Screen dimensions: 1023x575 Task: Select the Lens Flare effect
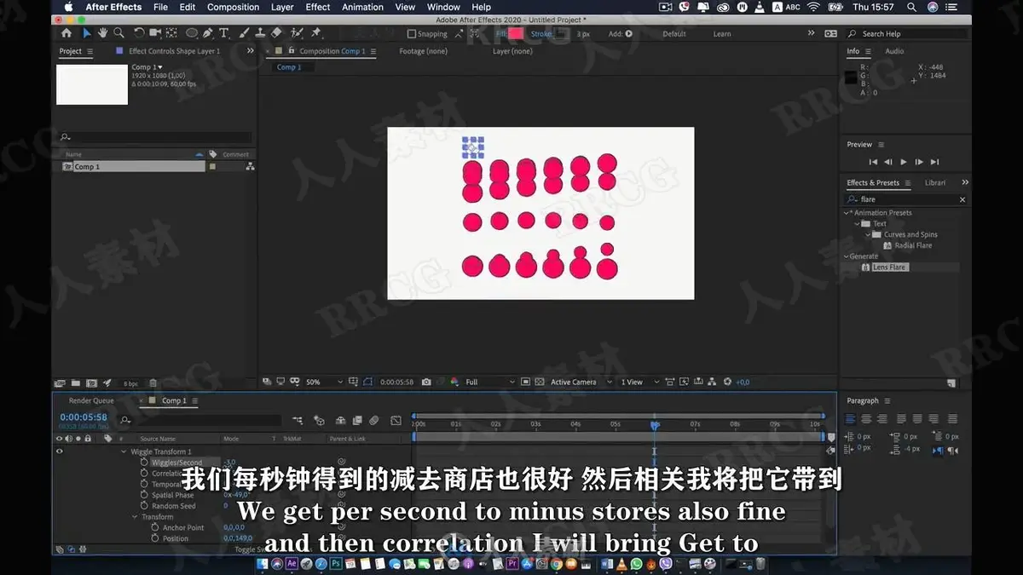[x=889, y=267]
